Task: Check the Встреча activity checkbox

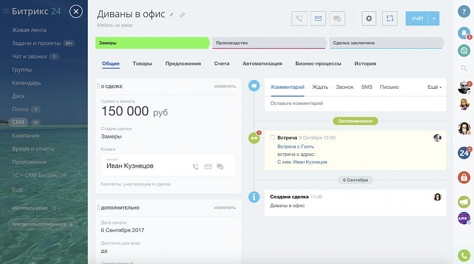Action: click(273, 137)
